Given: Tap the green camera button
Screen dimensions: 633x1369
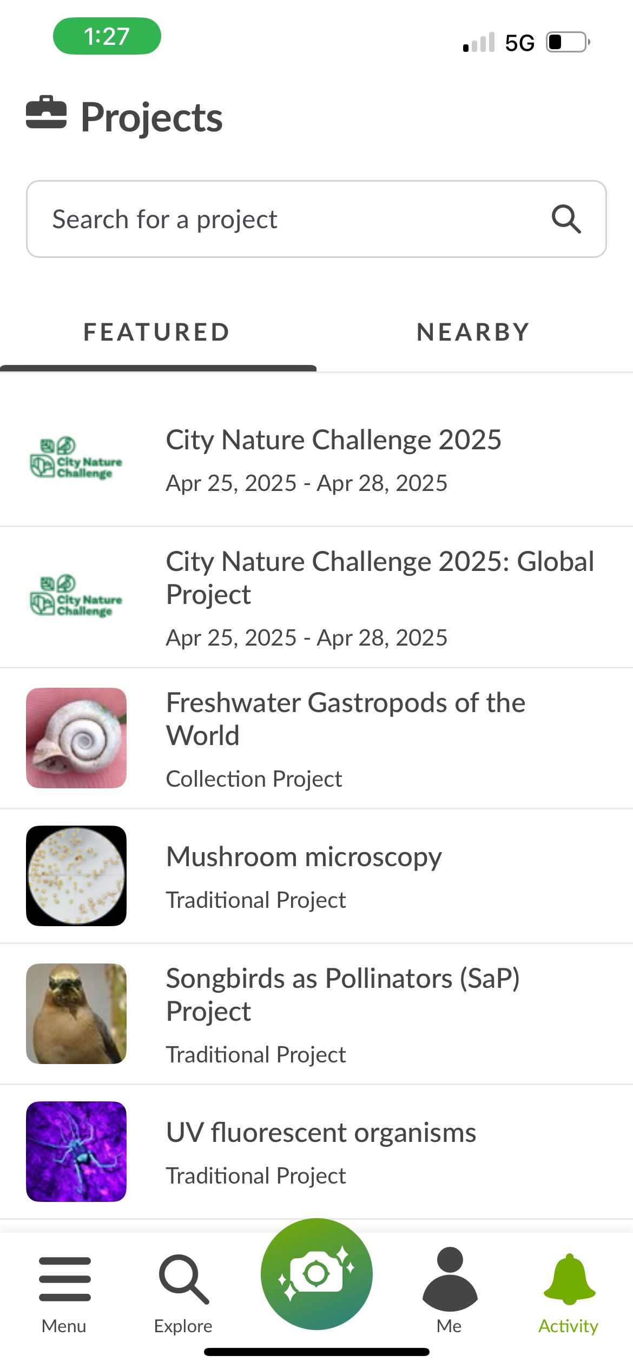Looking at the screenshot, I should 316,1273.
